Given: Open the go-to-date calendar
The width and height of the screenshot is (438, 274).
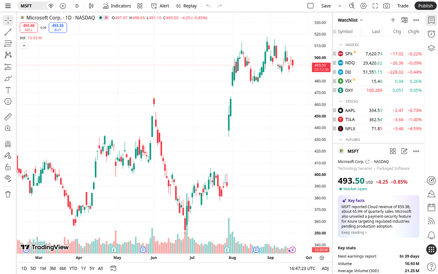Looking at the screenshot, I should tap(113, 269).
